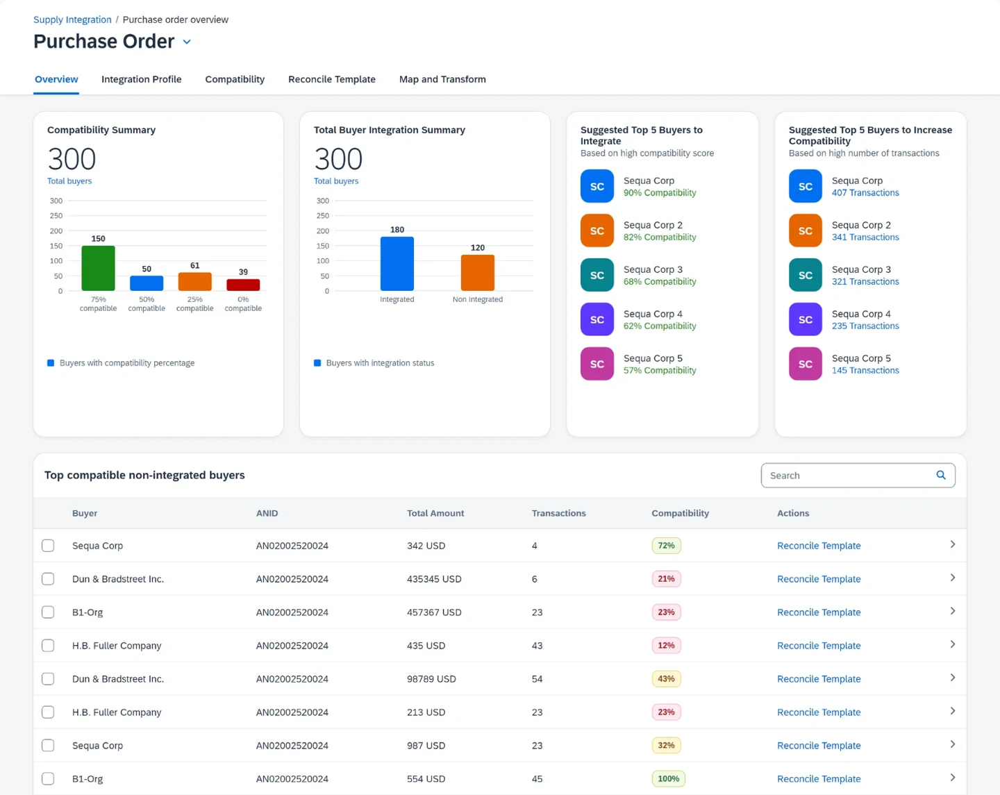Check the B1-Org 457367 USD row
The height and width of the screenshot is (795, 1000).
click(x=48, y=612)
